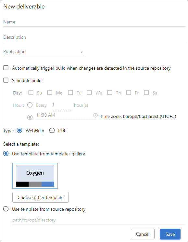Select the Every hour(s) radio button
Screen dimensions: 188x242
tap(30, 105)
